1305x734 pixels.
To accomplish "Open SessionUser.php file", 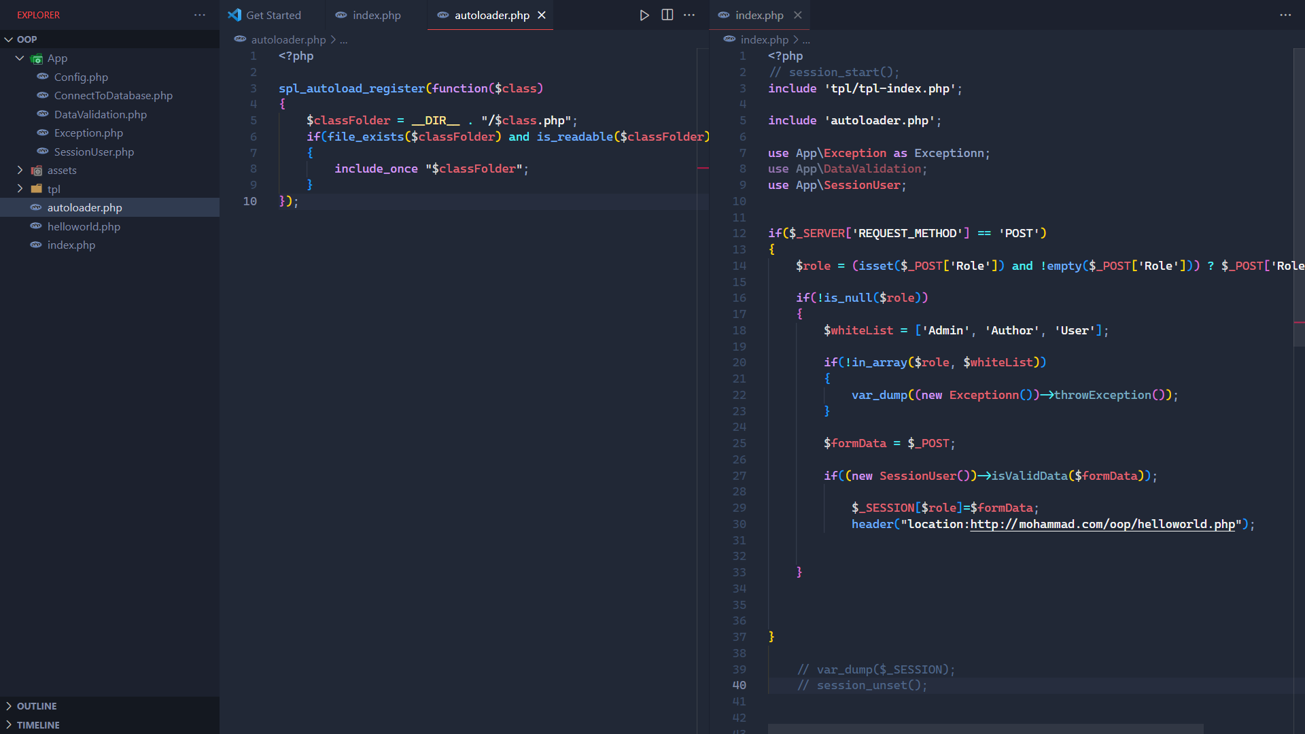I will (94, 152).
